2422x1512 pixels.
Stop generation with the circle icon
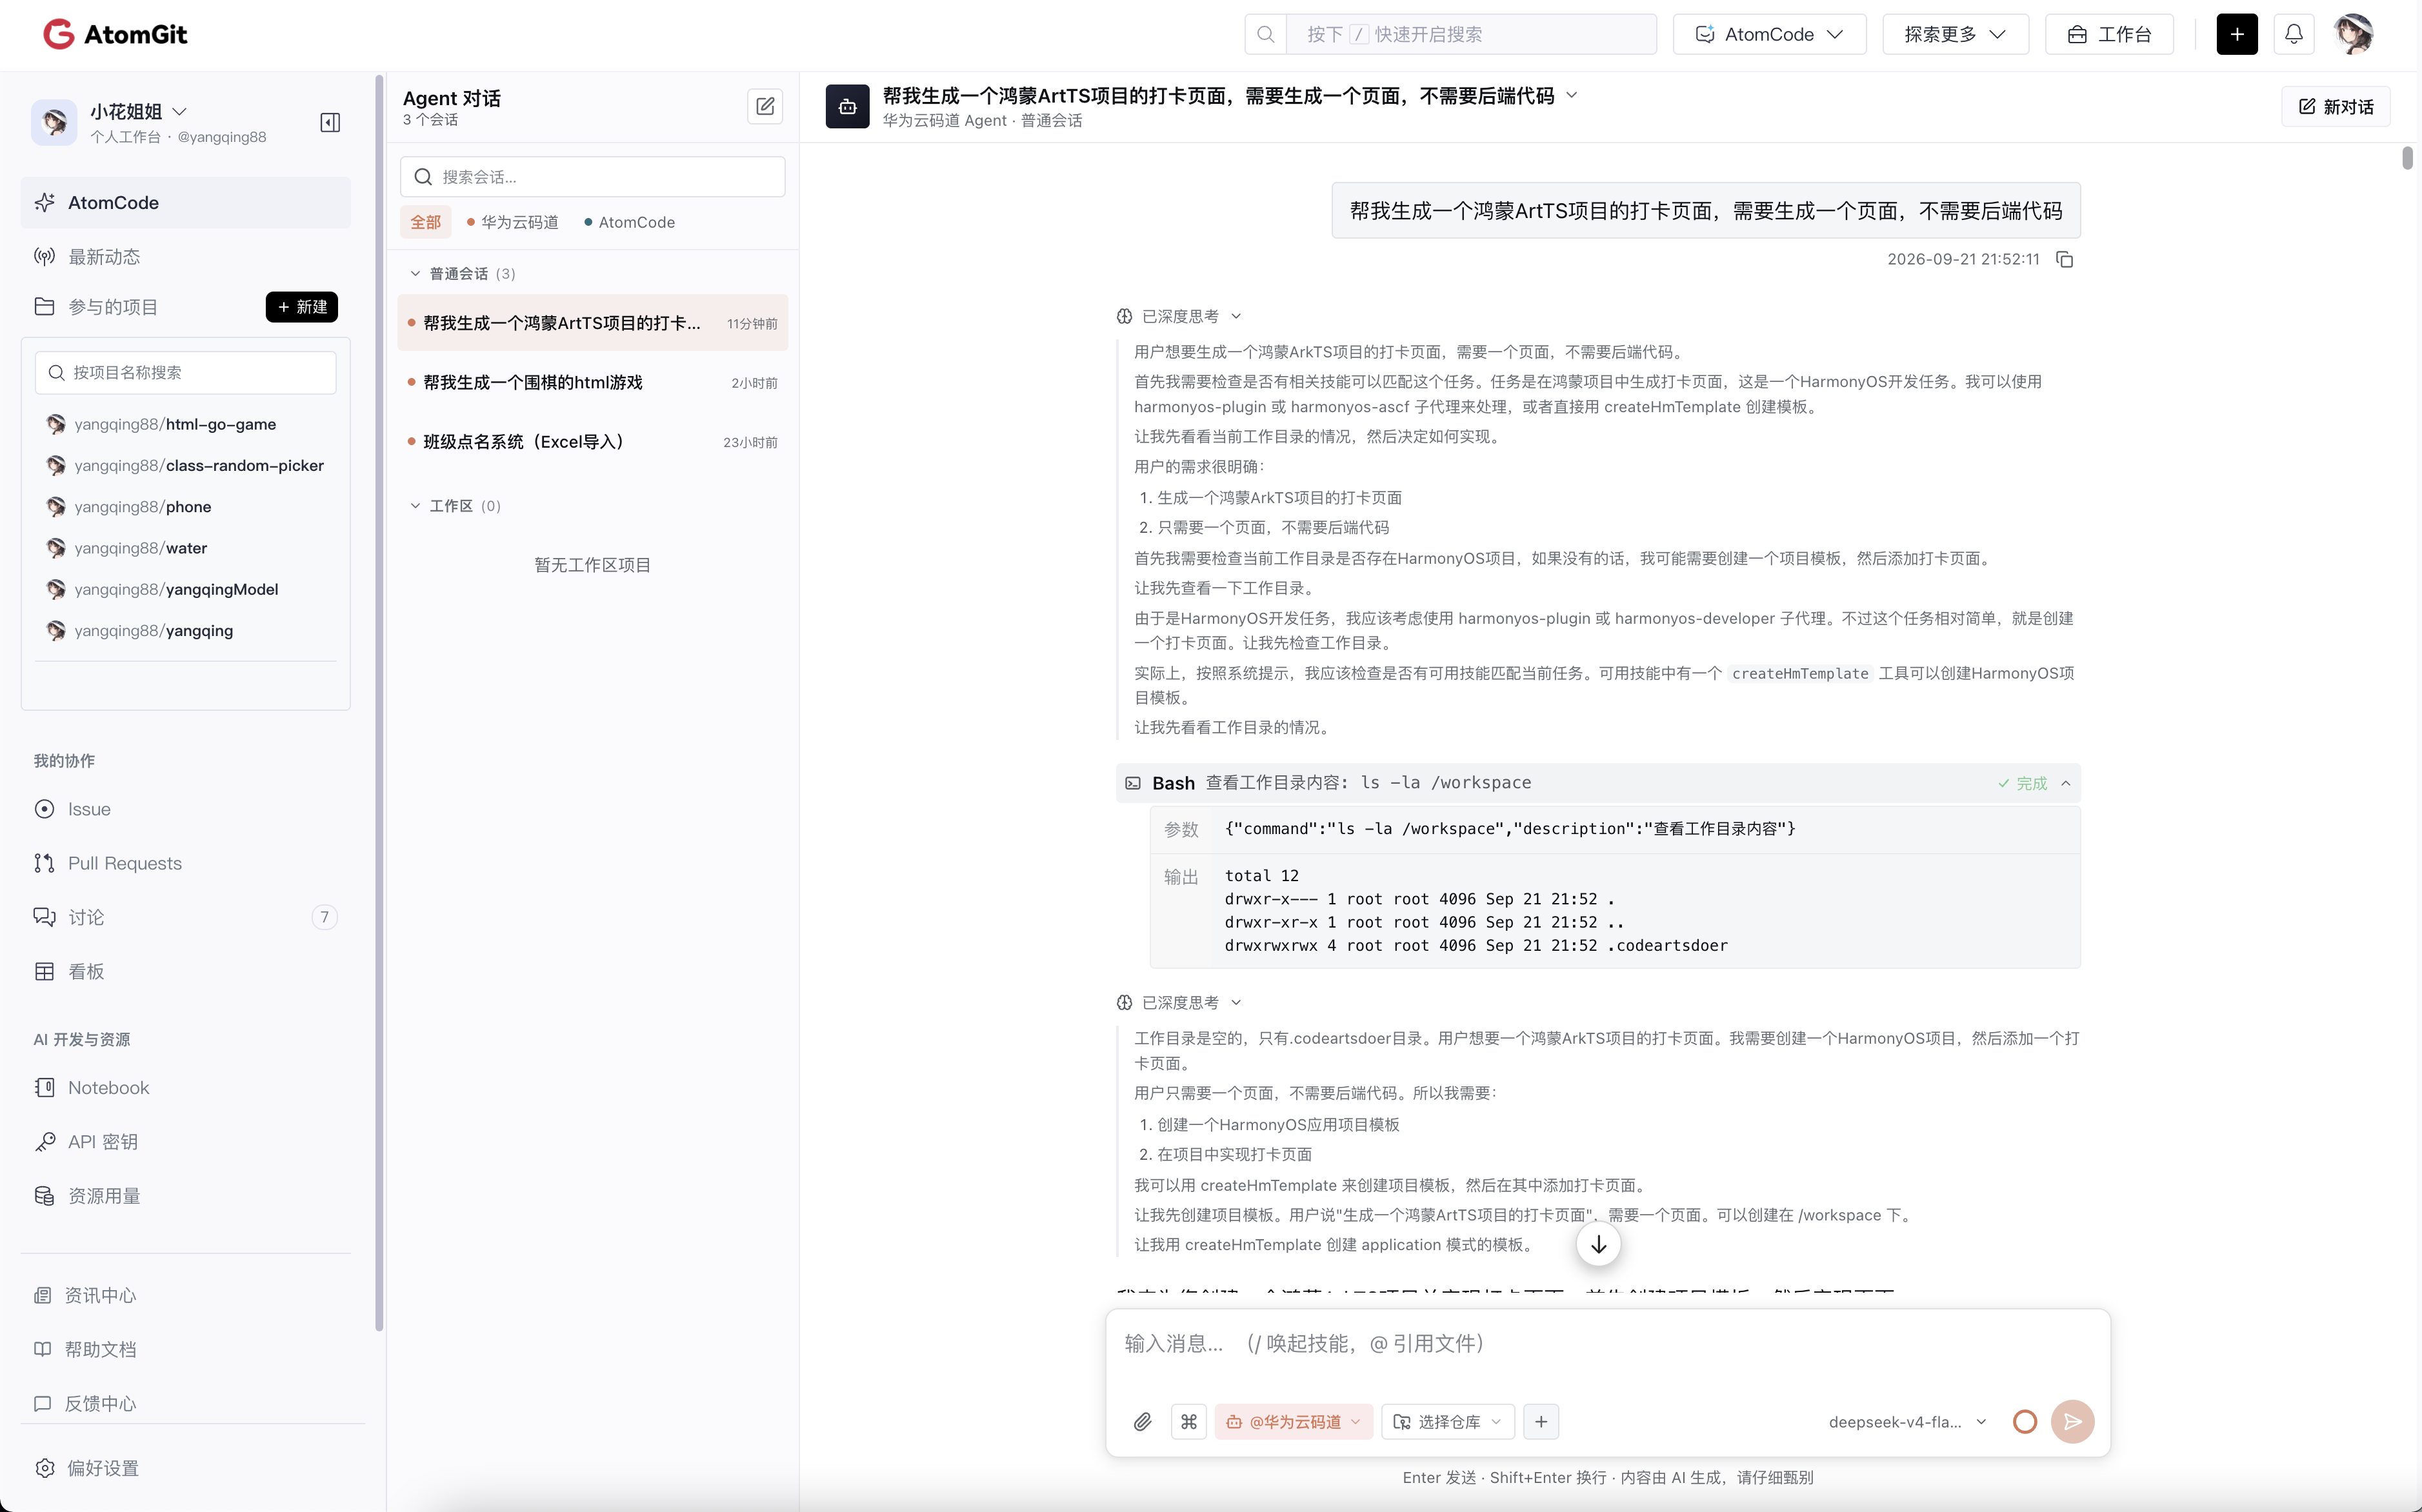point(2024,1421)
